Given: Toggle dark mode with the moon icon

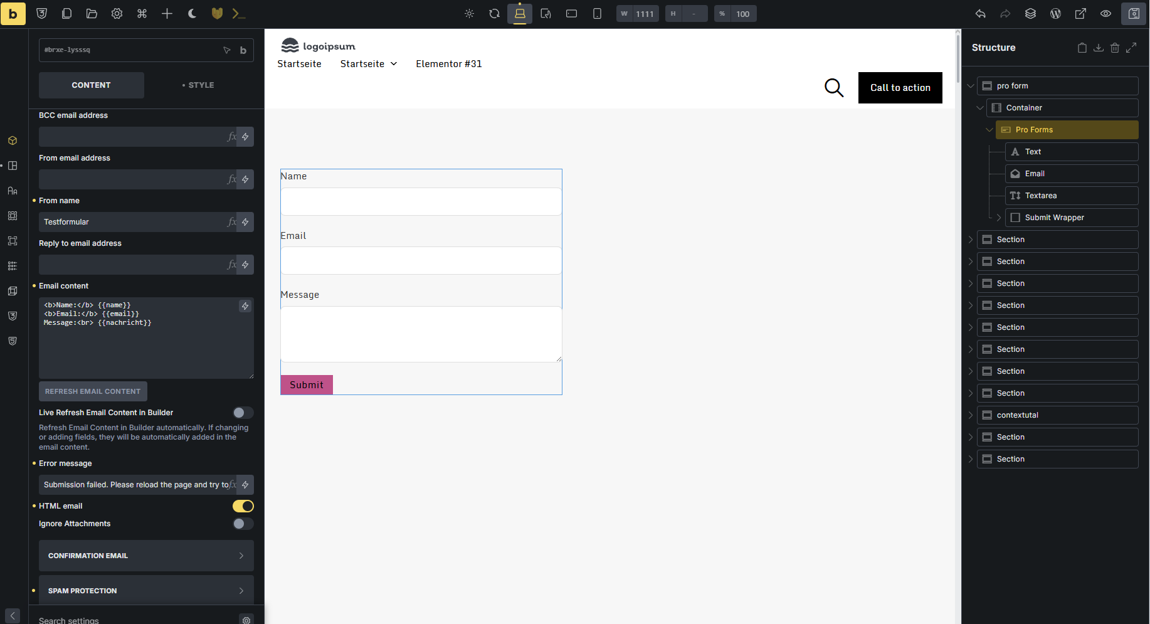Looking at the screenshot, I should click(x=193, y=14).
